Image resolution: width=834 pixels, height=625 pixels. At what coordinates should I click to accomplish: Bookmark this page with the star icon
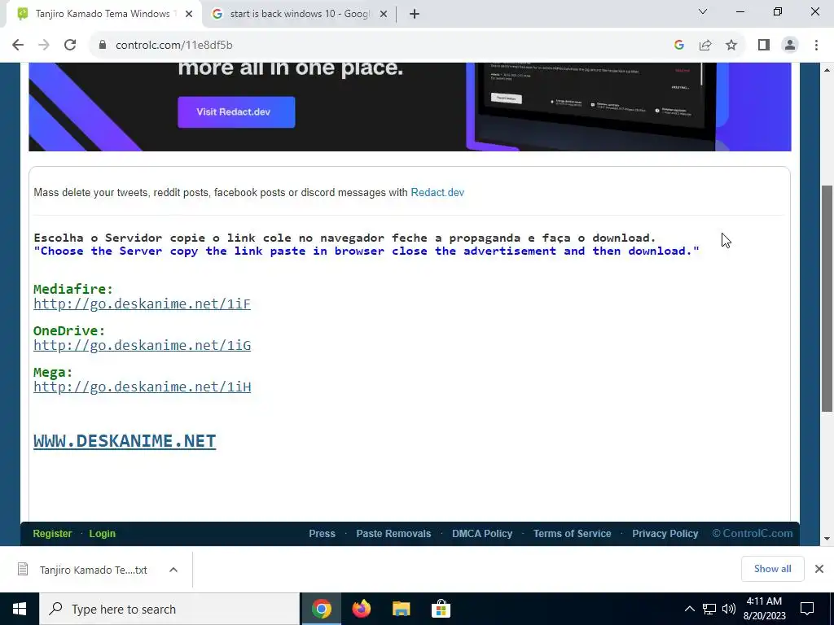pos(731,46)
